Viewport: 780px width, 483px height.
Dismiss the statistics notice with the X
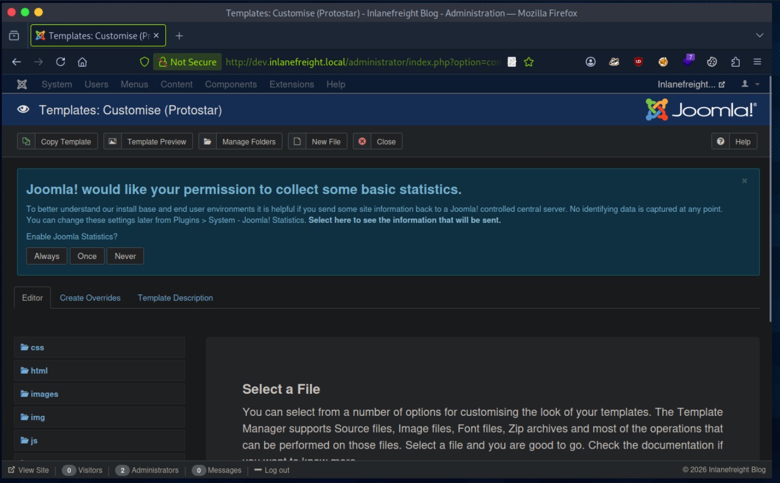tap(744, 181)
